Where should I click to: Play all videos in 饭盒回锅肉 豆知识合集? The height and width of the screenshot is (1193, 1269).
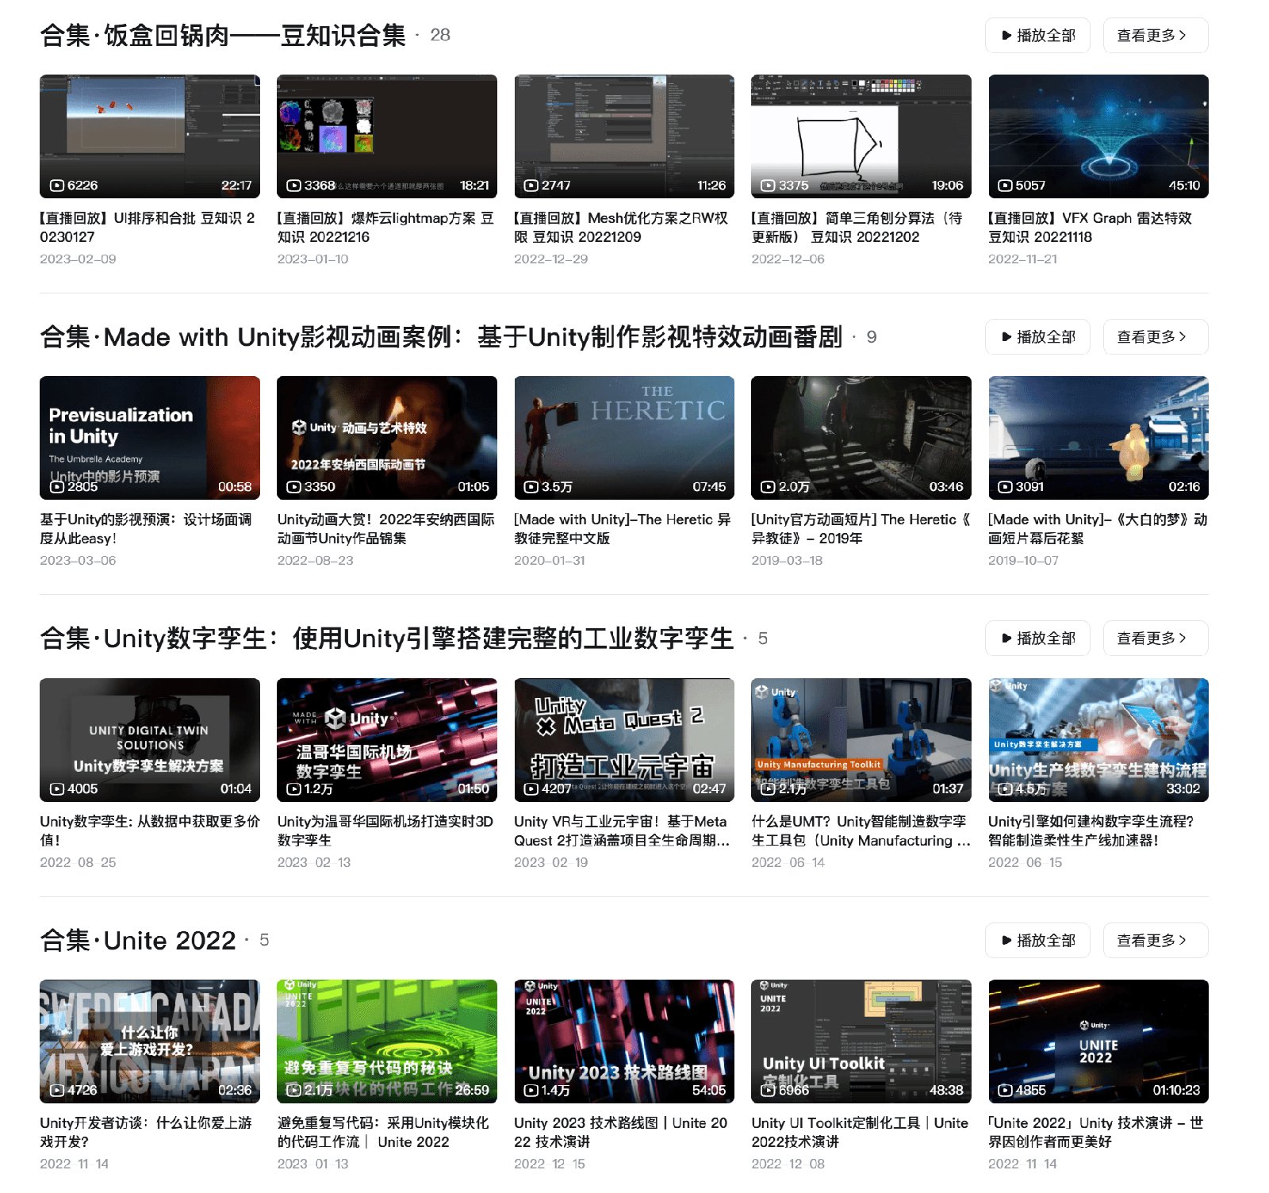(x=1037, y=36)
